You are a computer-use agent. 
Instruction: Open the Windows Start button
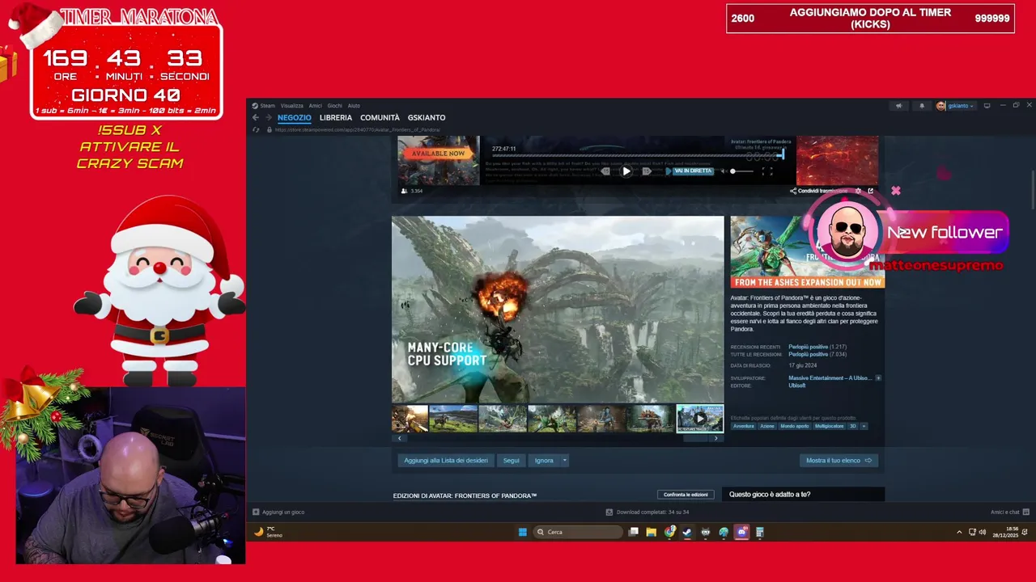[523, 532]
